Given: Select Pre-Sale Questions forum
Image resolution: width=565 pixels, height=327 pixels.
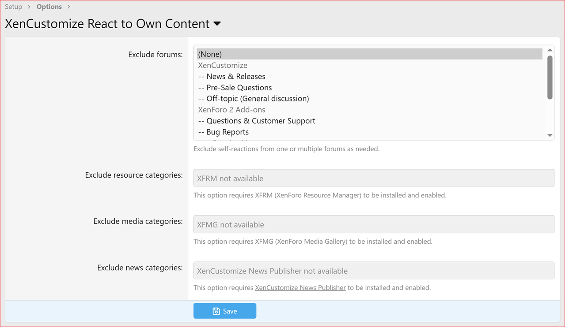Looking at the screenshot, I should click(369, 87).
